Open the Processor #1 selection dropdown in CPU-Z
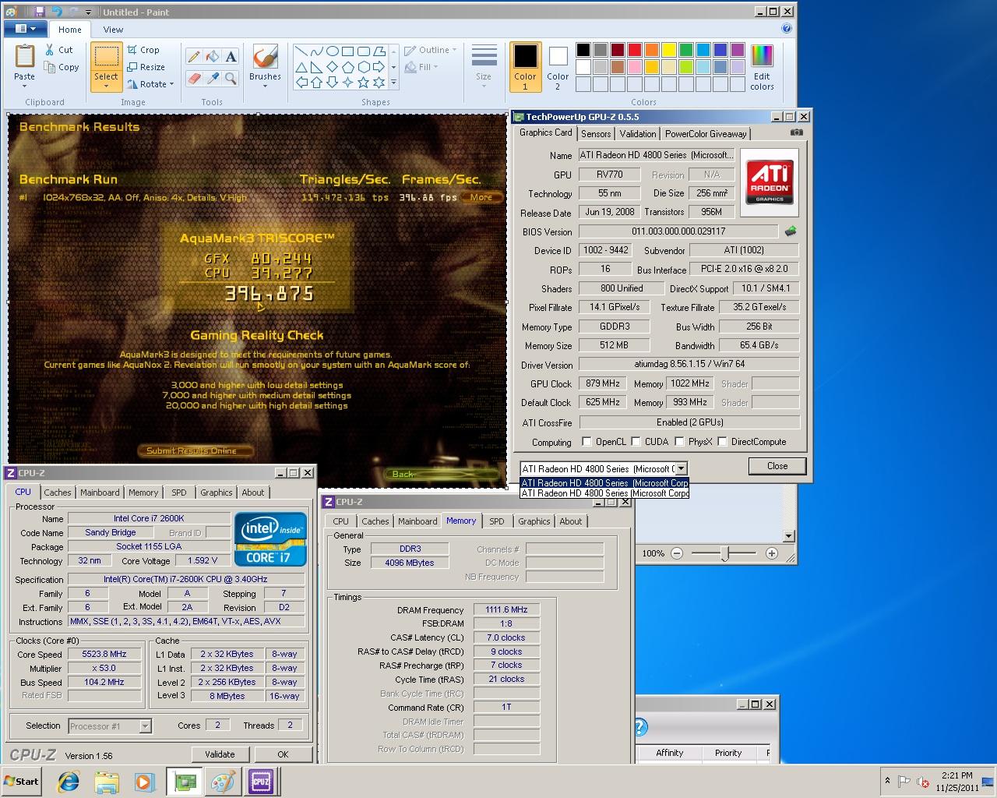The image size is (997, 798). click(145, 726)
